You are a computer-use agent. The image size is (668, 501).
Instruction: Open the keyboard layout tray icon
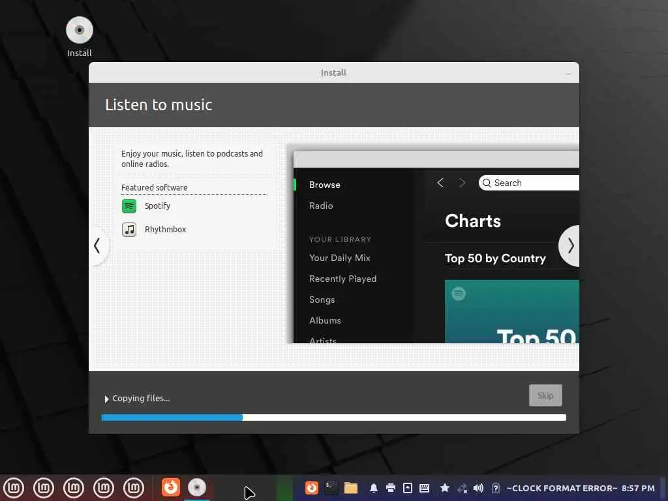point(424,488)
